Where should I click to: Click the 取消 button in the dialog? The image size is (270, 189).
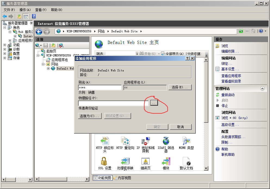tap(181, 127)
